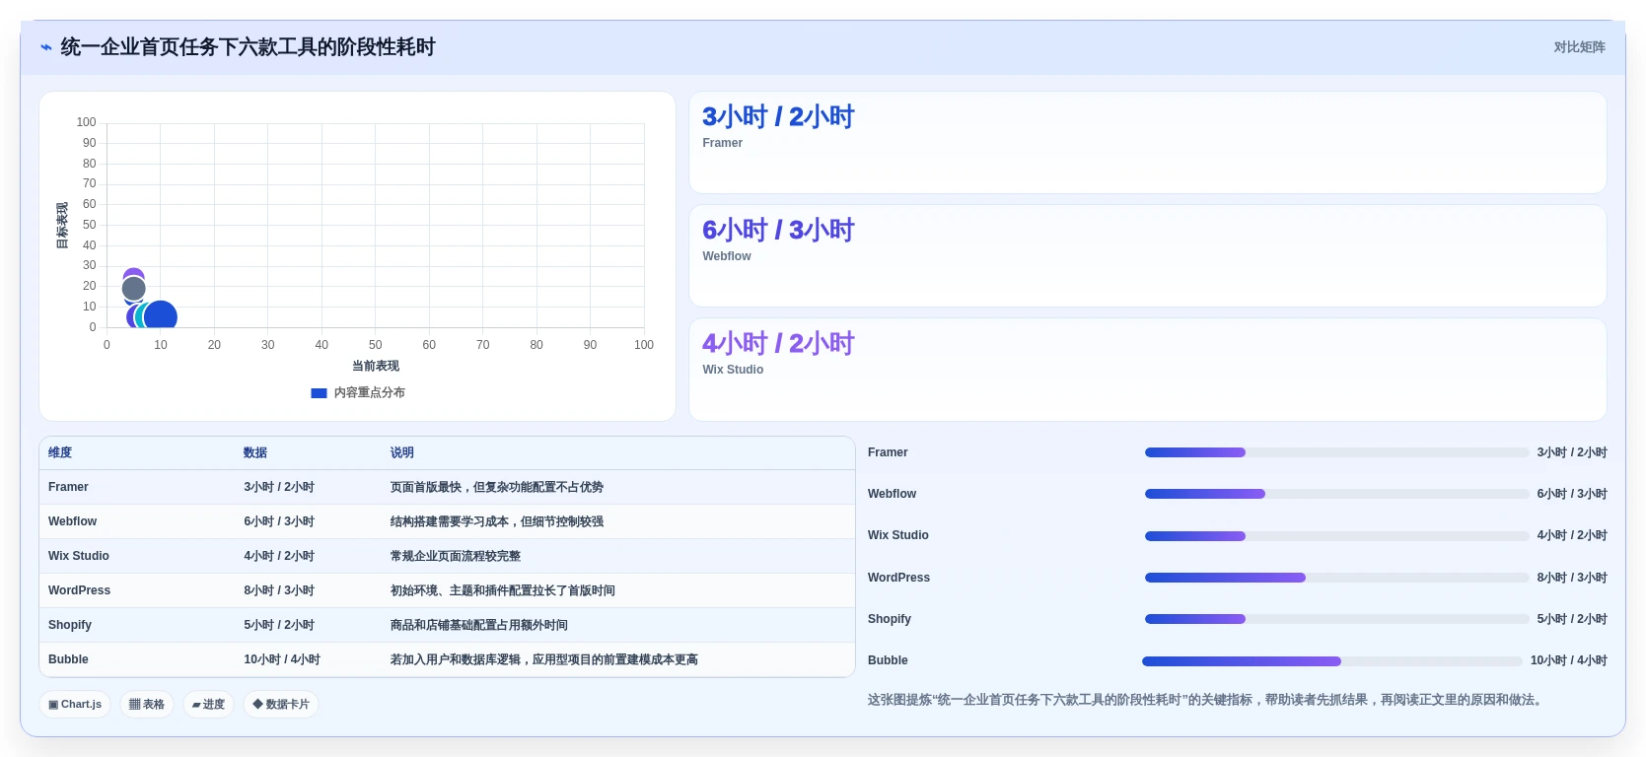Click the Framer progress bar
This screenshot has height=757, width=1646.
(x=1336, y=452)
